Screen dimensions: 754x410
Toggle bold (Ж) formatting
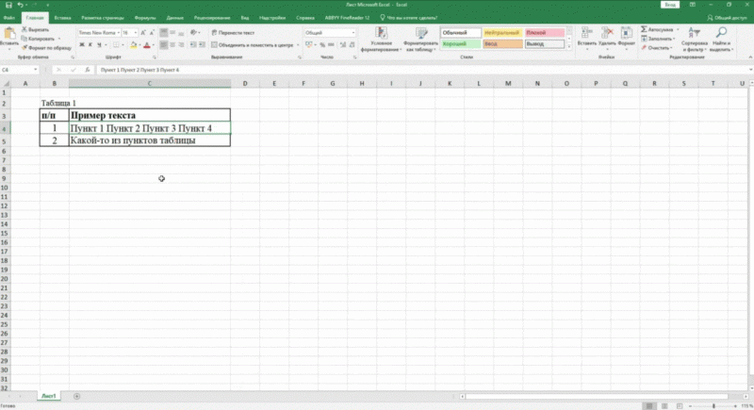[x=82, y=44]
